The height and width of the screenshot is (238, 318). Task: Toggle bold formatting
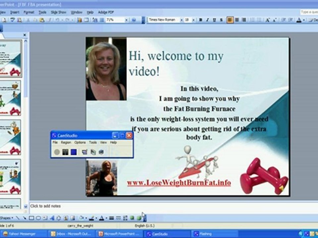[x=201, y=20]
